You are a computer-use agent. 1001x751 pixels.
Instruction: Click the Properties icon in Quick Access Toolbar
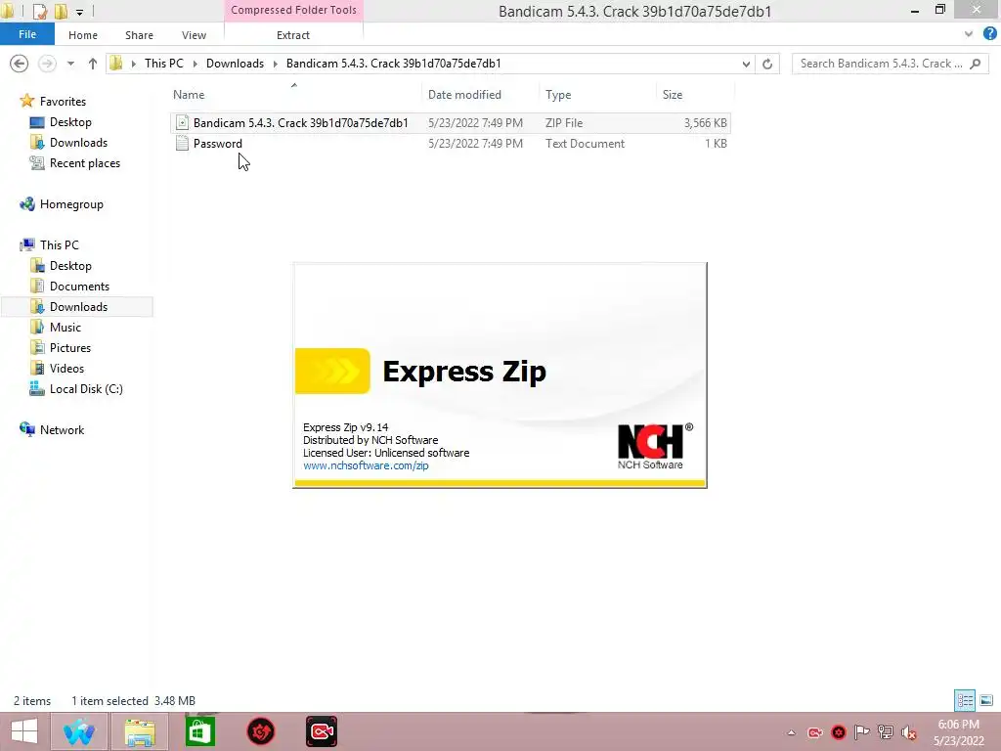coord(39,11)
